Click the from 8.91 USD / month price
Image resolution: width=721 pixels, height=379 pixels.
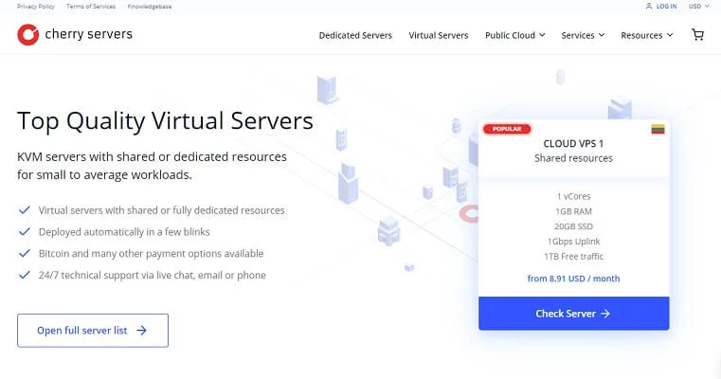573,279
